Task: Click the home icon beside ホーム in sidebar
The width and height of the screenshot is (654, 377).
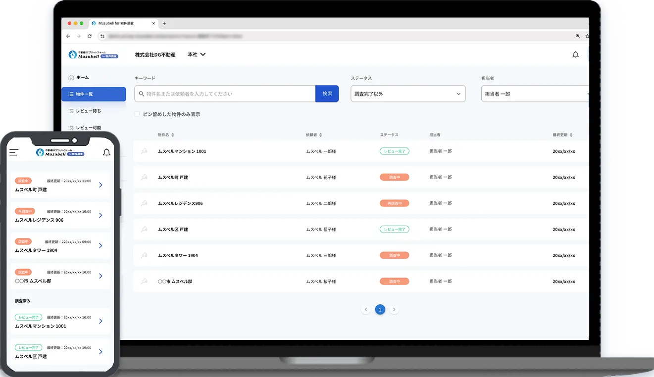Action: [70, 77]
